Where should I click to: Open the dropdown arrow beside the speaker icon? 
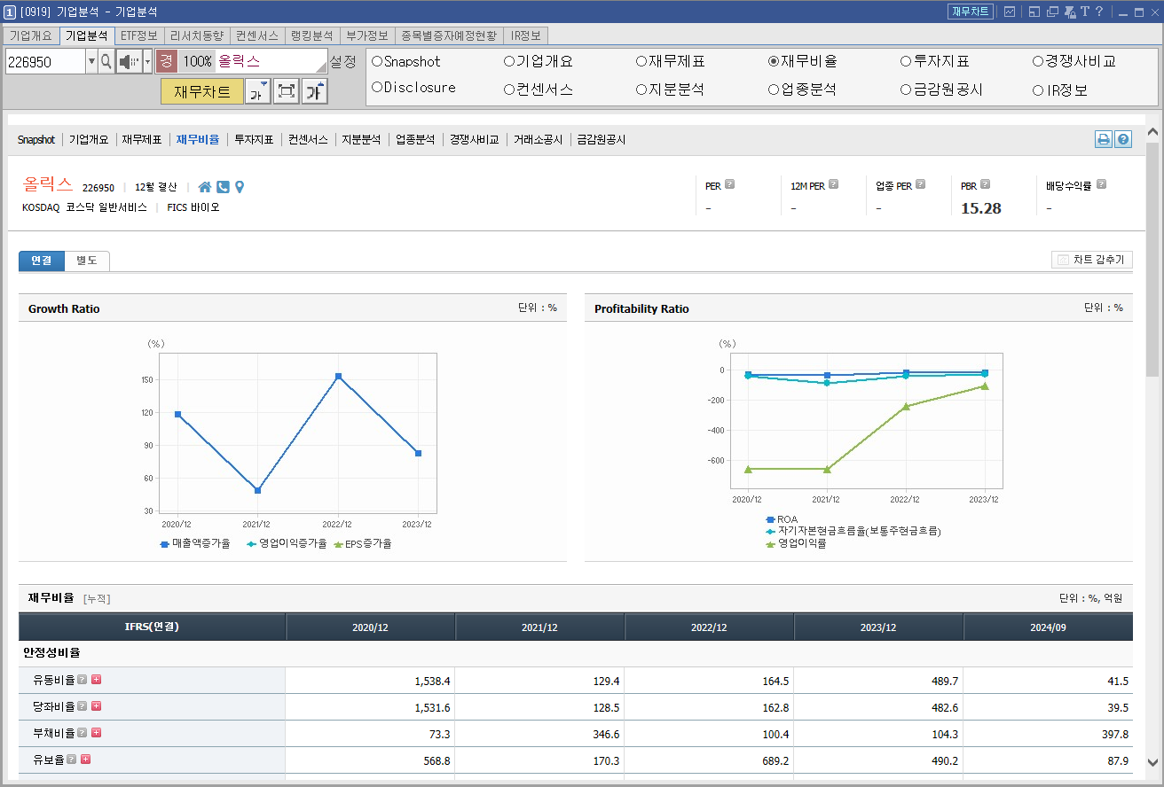148,61
